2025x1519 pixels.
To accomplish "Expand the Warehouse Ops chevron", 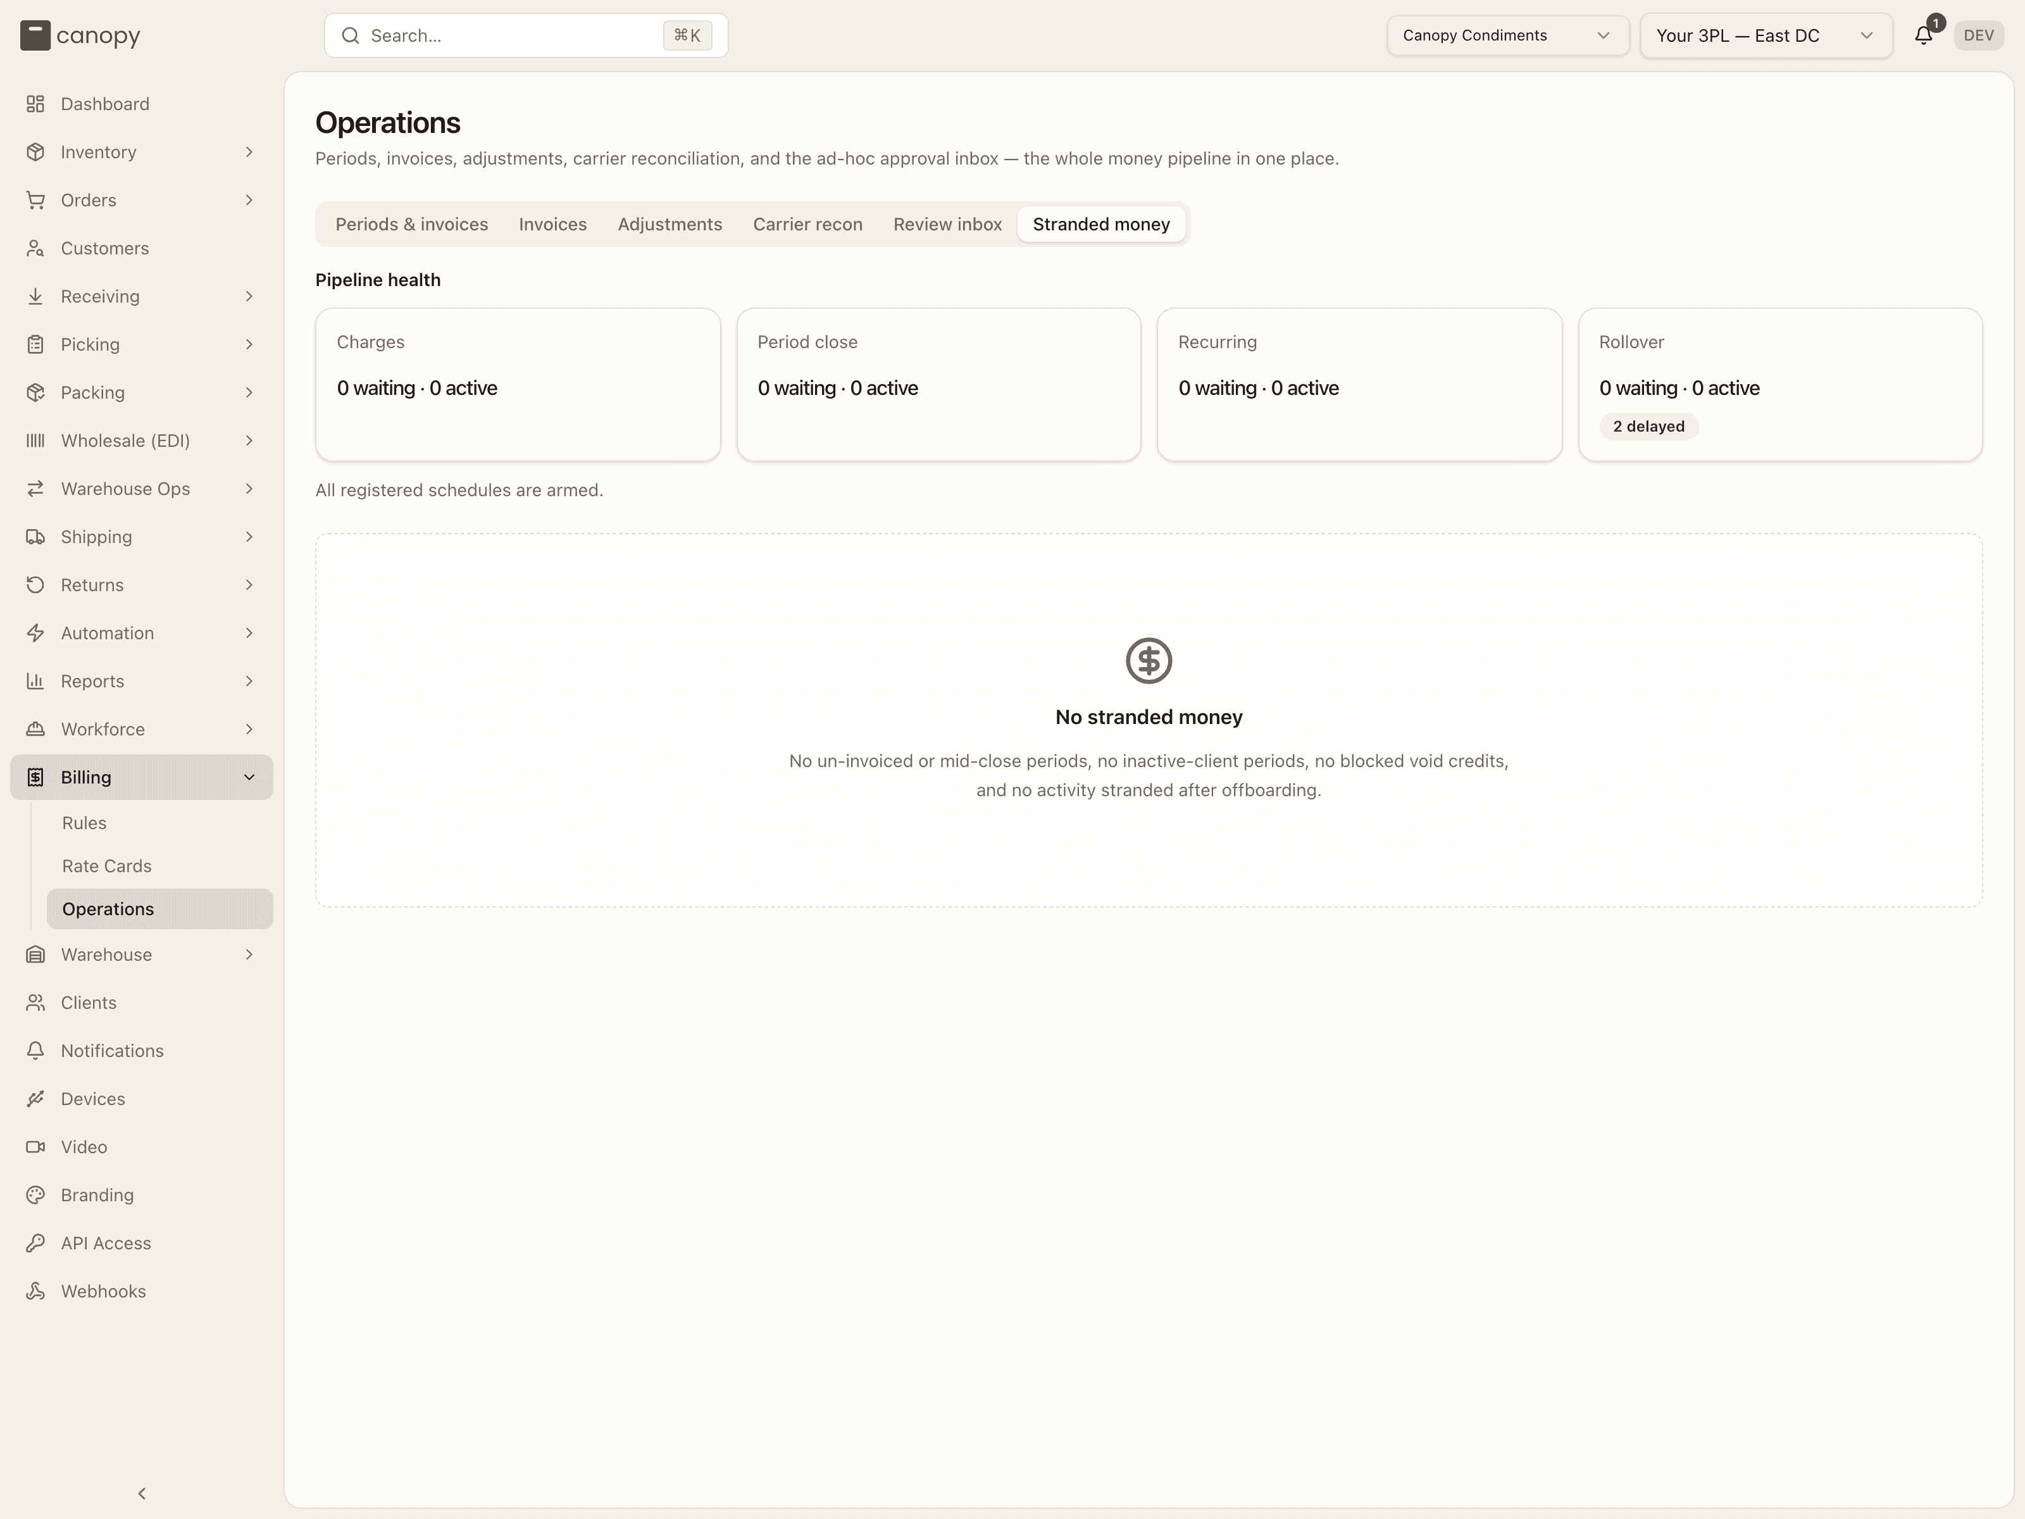I will [x=249, y=489].
